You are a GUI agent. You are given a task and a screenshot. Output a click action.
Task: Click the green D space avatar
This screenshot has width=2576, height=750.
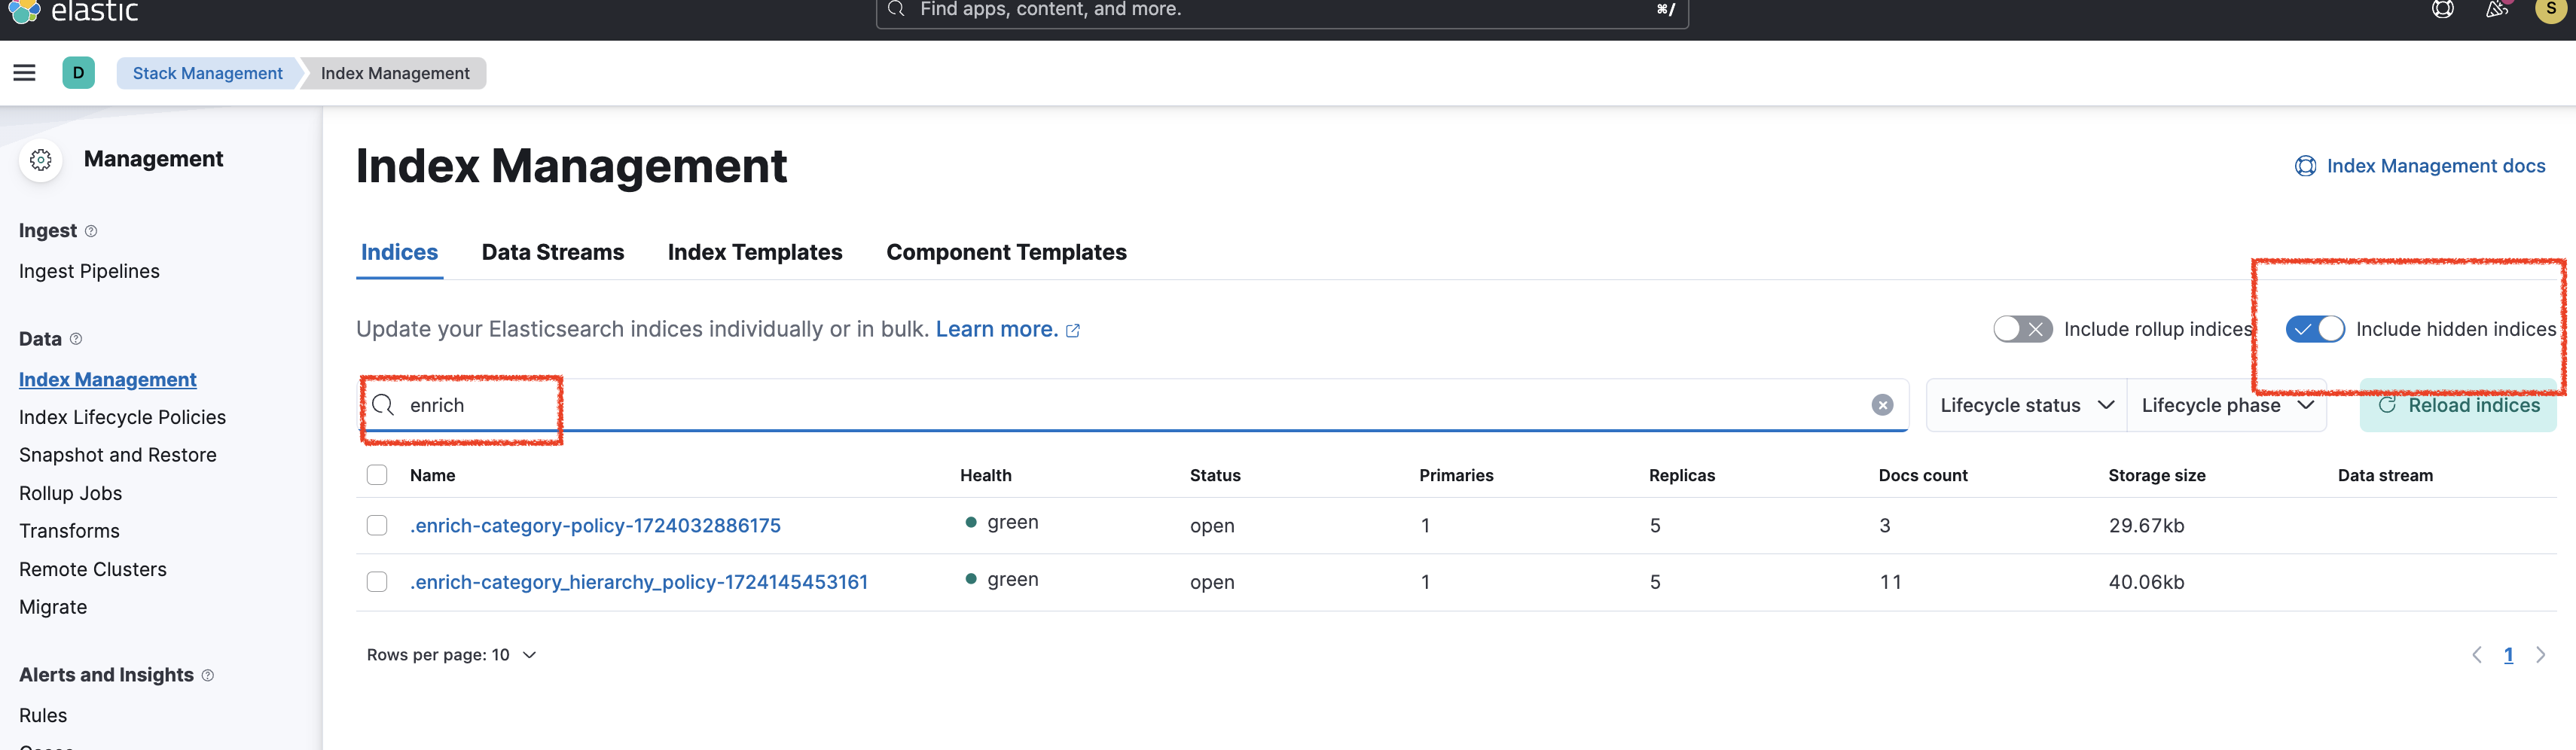78,73
